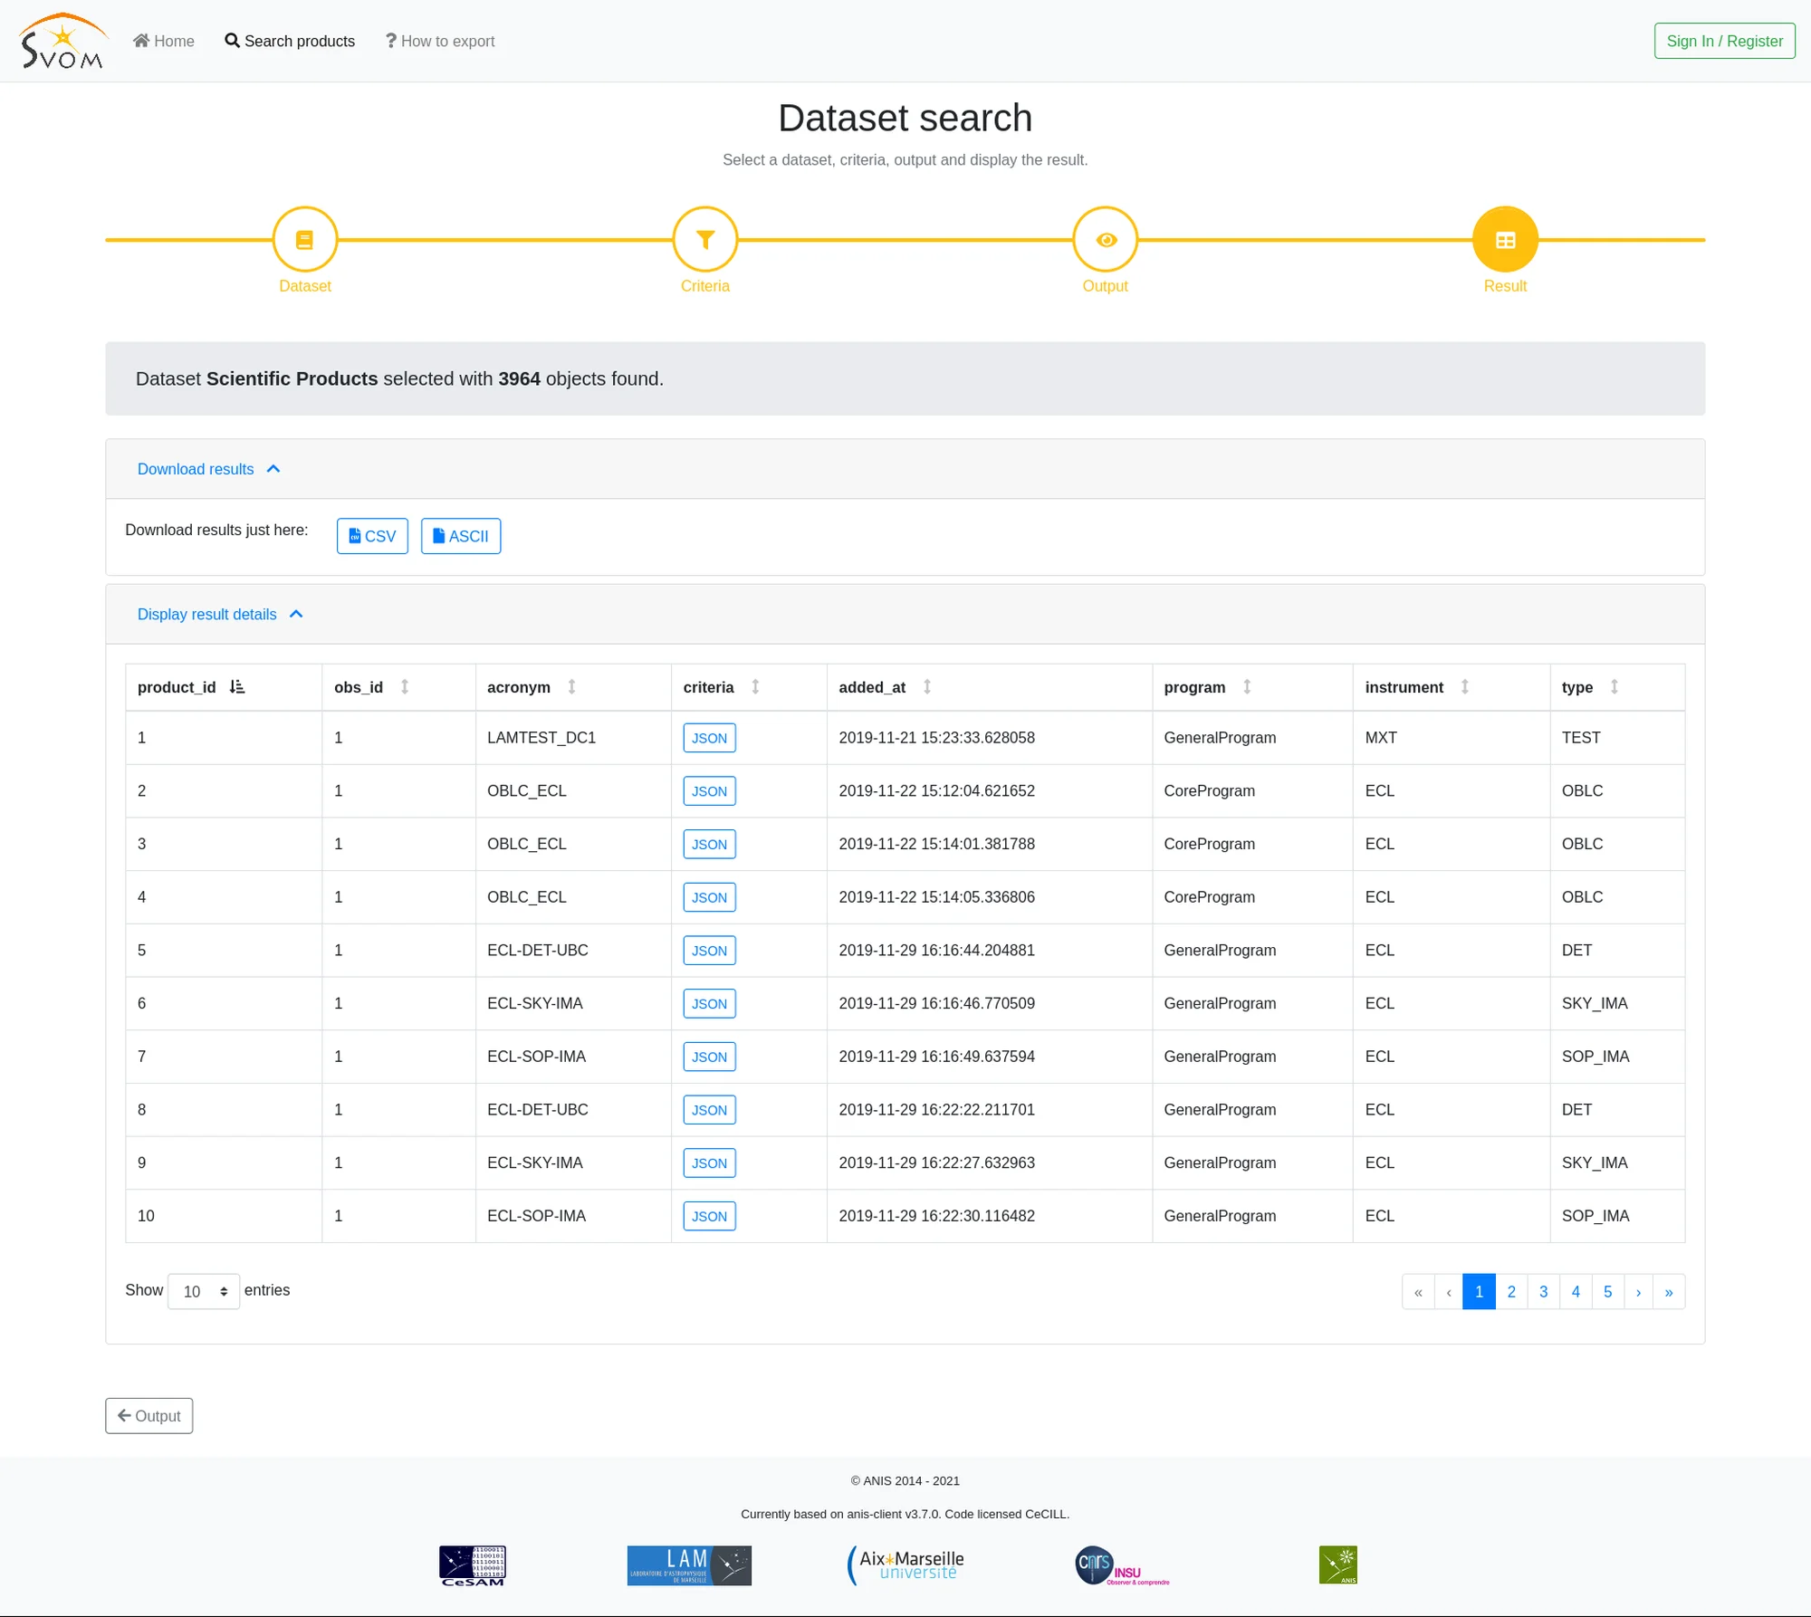Open JSON criteria for product 9

tap(709, 1163)
